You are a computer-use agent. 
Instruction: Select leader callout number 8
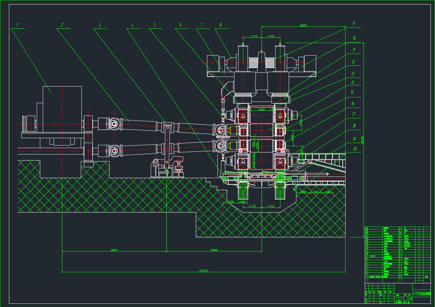click(x=220, y=25)
